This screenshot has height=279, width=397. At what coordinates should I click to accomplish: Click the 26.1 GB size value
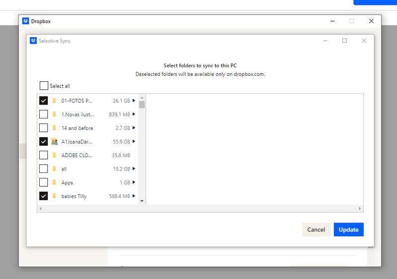click(x=121, y=101)
